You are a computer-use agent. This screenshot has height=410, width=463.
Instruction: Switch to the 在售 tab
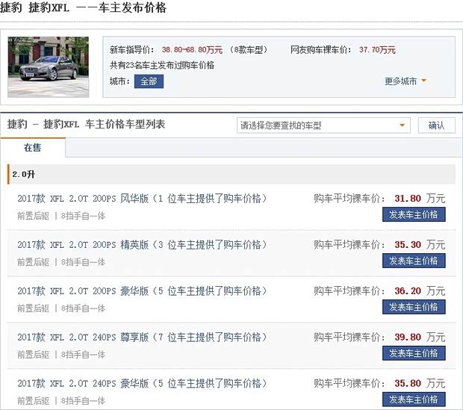click(x=33, y=148)
